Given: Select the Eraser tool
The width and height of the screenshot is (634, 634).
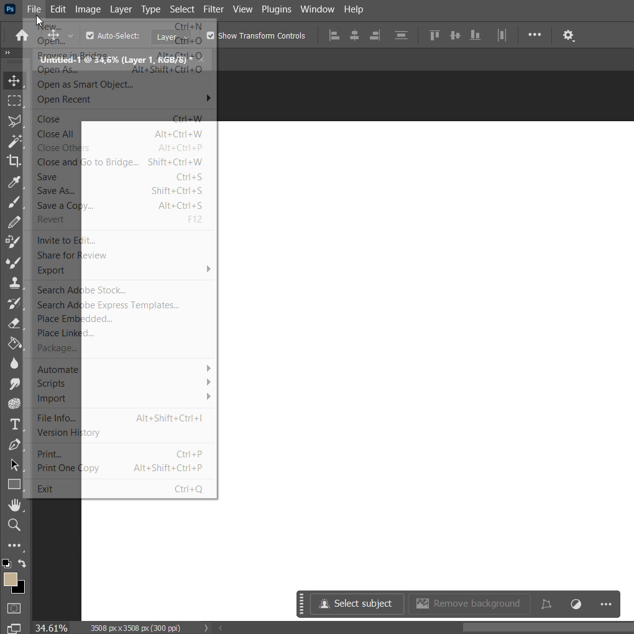Looking at the screenshot, I should (14, 323).
